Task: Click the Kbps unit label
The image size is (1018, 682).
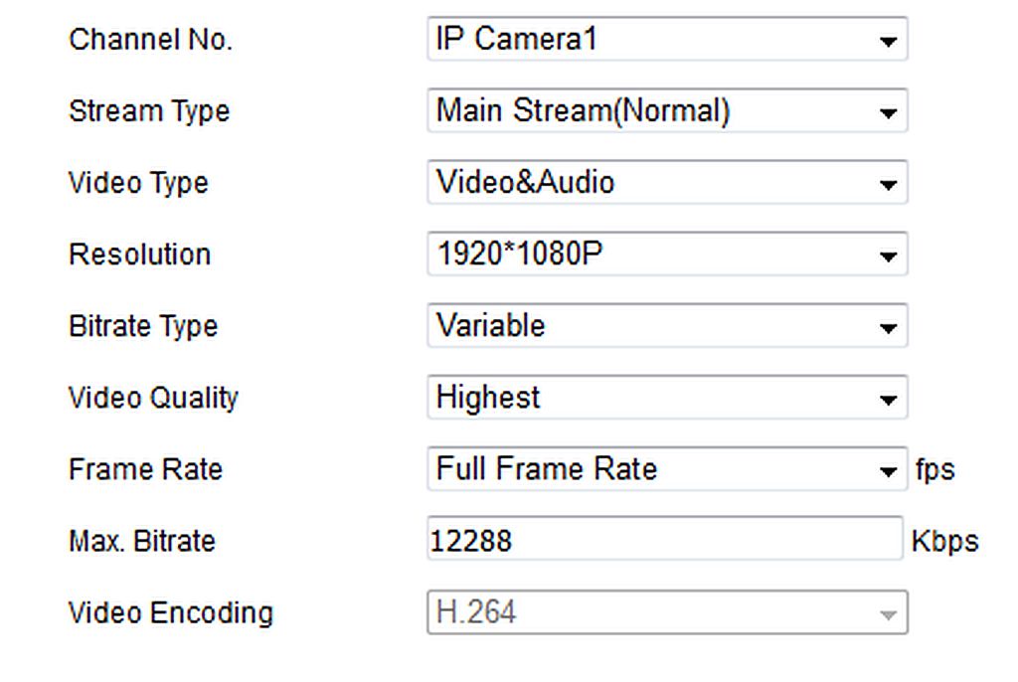Action: (944, 541)
